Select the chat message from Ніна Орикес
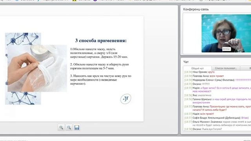The image size is (251, 141). [x=199, y=72]
